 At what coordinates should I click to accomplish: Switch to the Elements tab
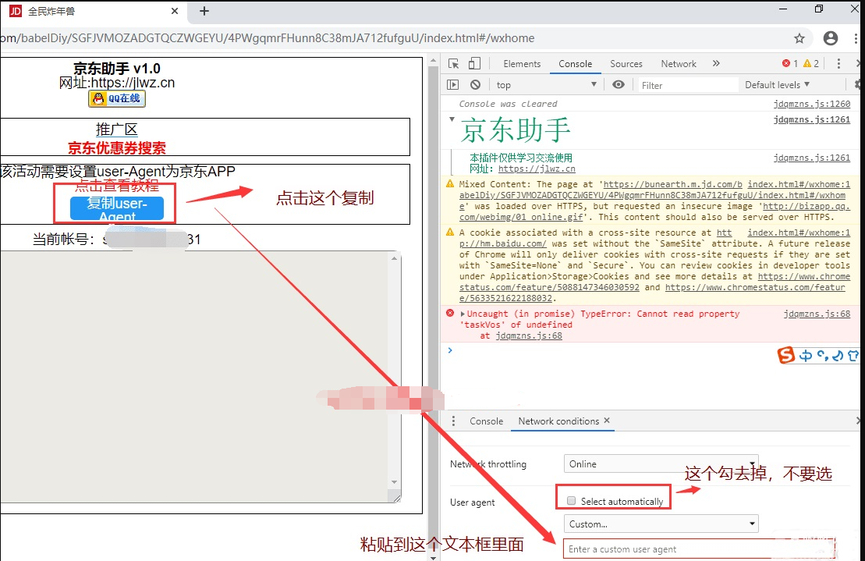522,63
